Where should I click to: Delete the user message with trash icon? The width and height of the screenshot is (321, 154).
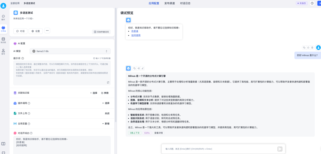[x=312, y=48]
